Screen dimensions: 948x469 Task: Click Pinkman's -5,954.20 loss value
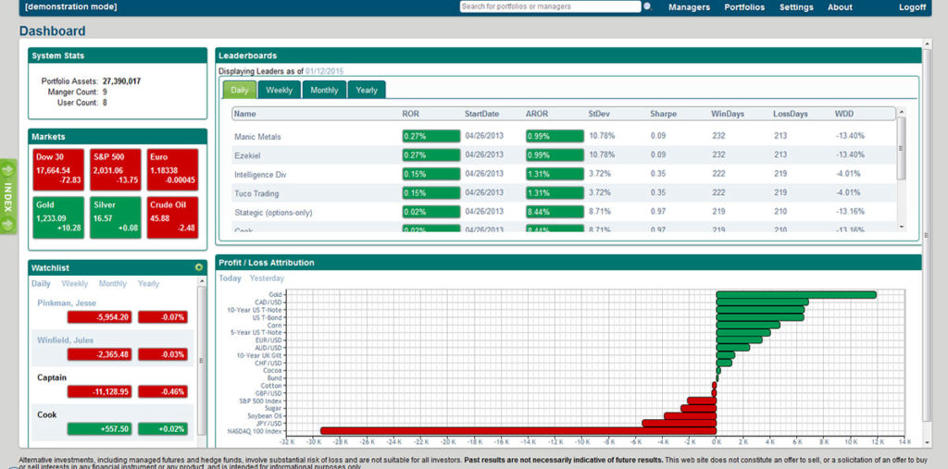[x=99, y=316]
